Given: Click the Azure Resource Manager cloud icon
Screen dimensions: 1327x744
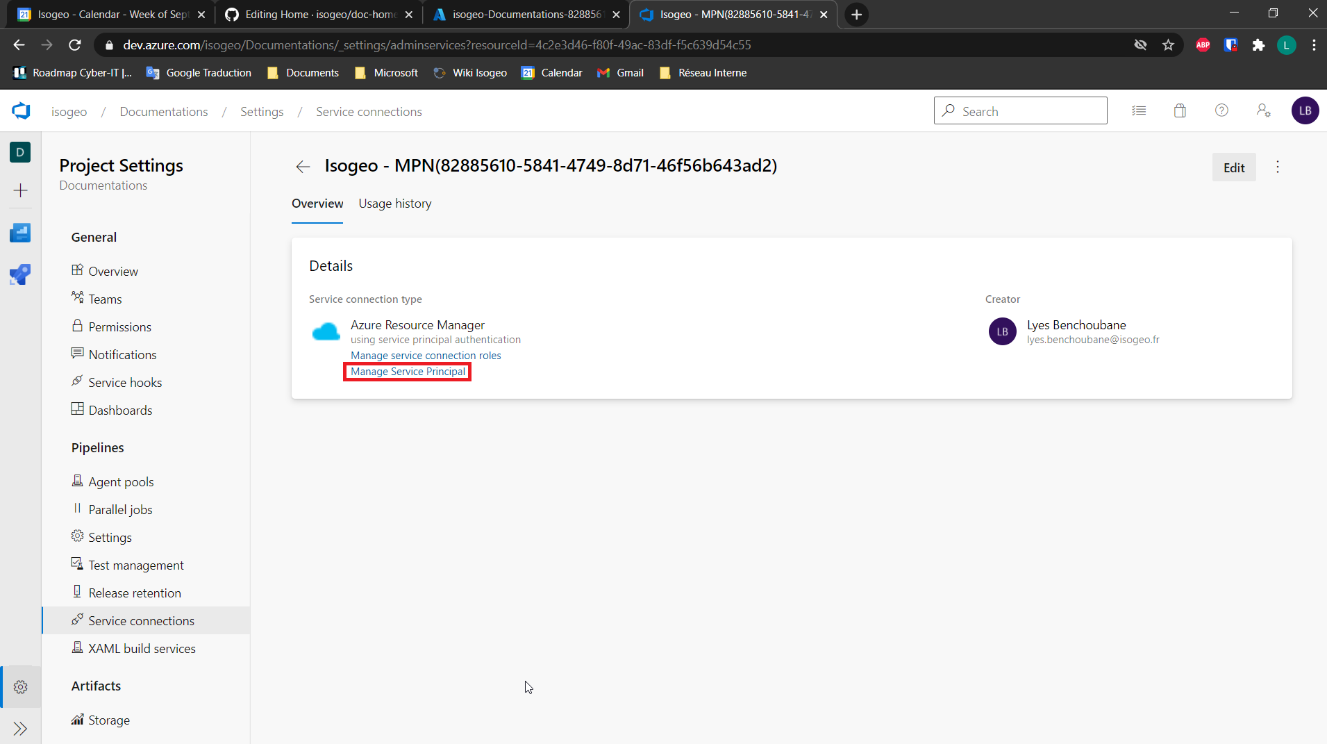Looking at the screenshot, I should (x=326, y=332).
